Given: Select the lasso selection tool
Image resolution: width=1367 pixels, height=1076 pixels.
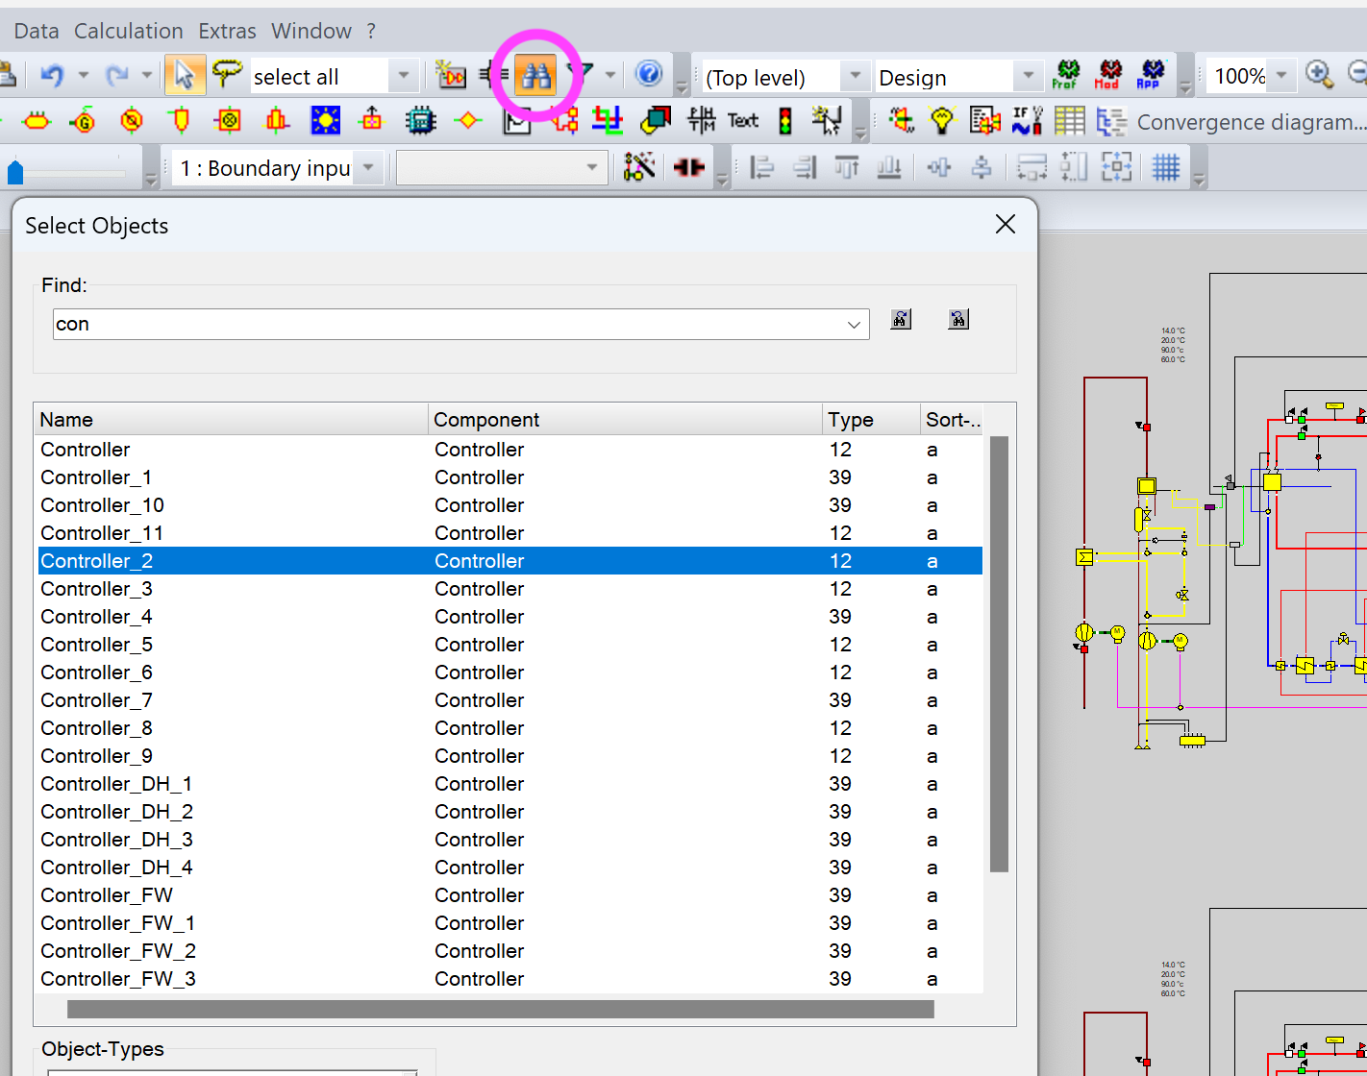Looking at the screenshot, I should [x=227, y=75].
